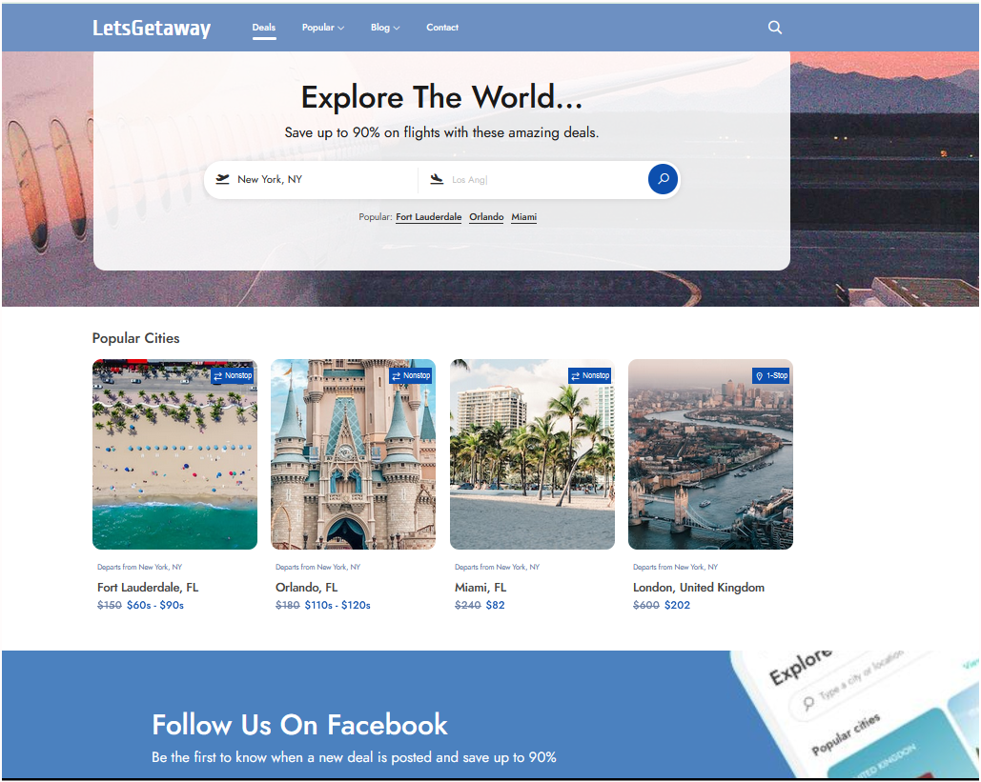Click Departs from New York above London
Image resolution: width=981 pixels, height=782 pixels.
(675, 567)
